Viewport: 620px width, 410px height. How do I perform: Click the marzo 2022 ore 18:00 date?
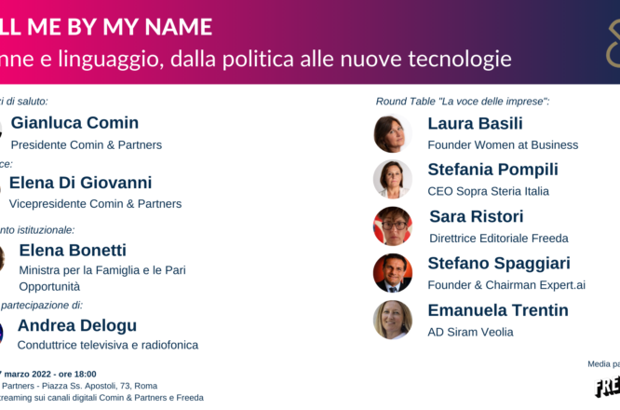[x=48, y=374]
